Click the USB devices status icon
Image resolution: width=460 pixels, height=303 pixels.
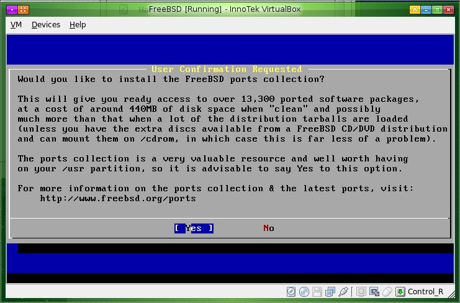coord(343,292)
